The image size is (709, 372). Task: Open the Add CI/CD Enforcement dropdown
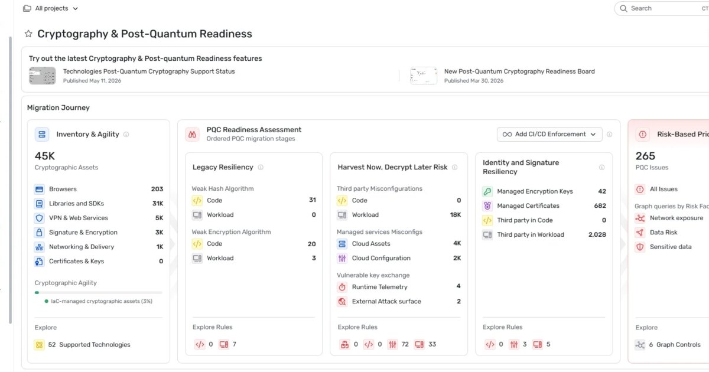tap(549, 134)
